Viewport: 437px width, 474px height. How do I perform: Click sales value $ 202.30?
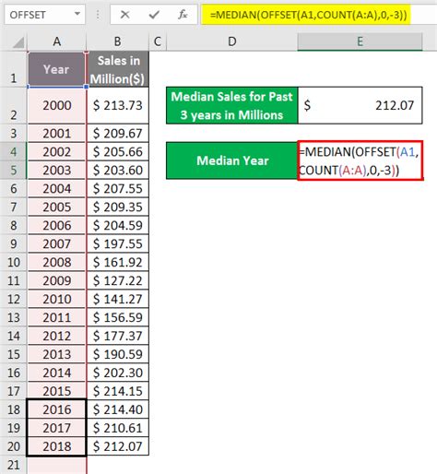coord(118,373)
